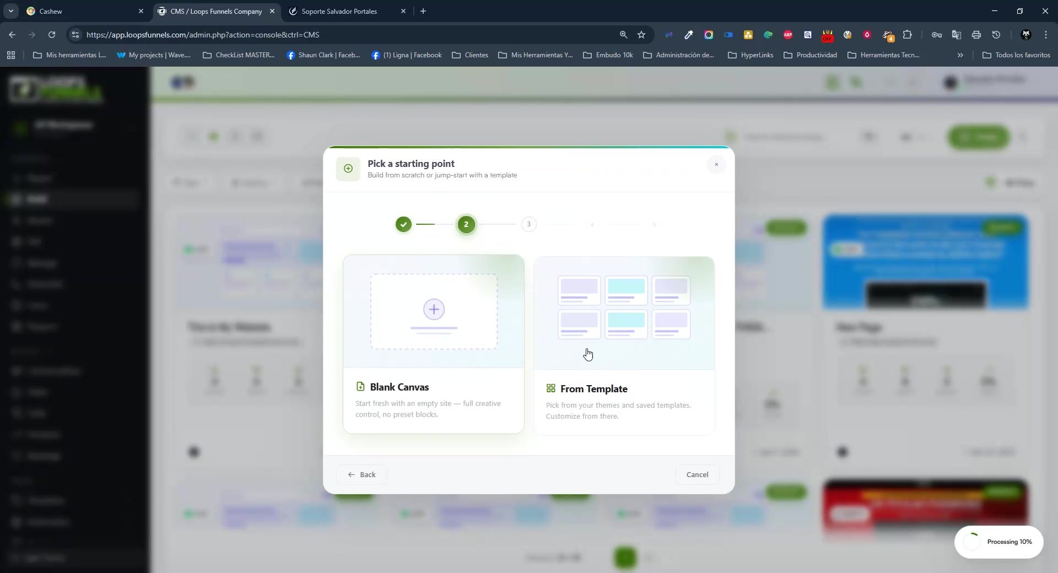Open the extension showing badge 4
The image size is (1058, 573).
pos(888,36)
